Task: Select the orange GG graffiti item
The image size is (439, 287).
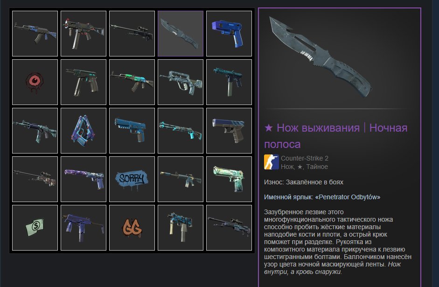Action: [132, 228]
